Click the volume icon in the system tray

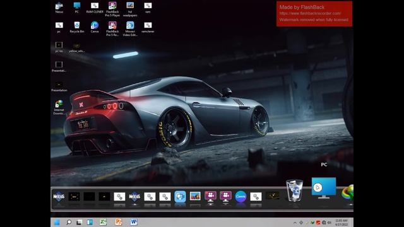[330, 223]
